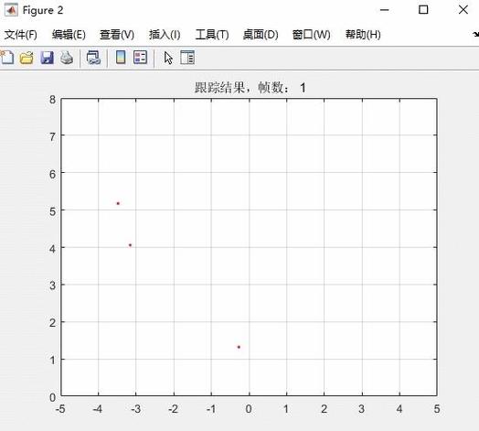479x431 pixels.
Task: Open the 工具(T) menu
Action: point(212,35)
